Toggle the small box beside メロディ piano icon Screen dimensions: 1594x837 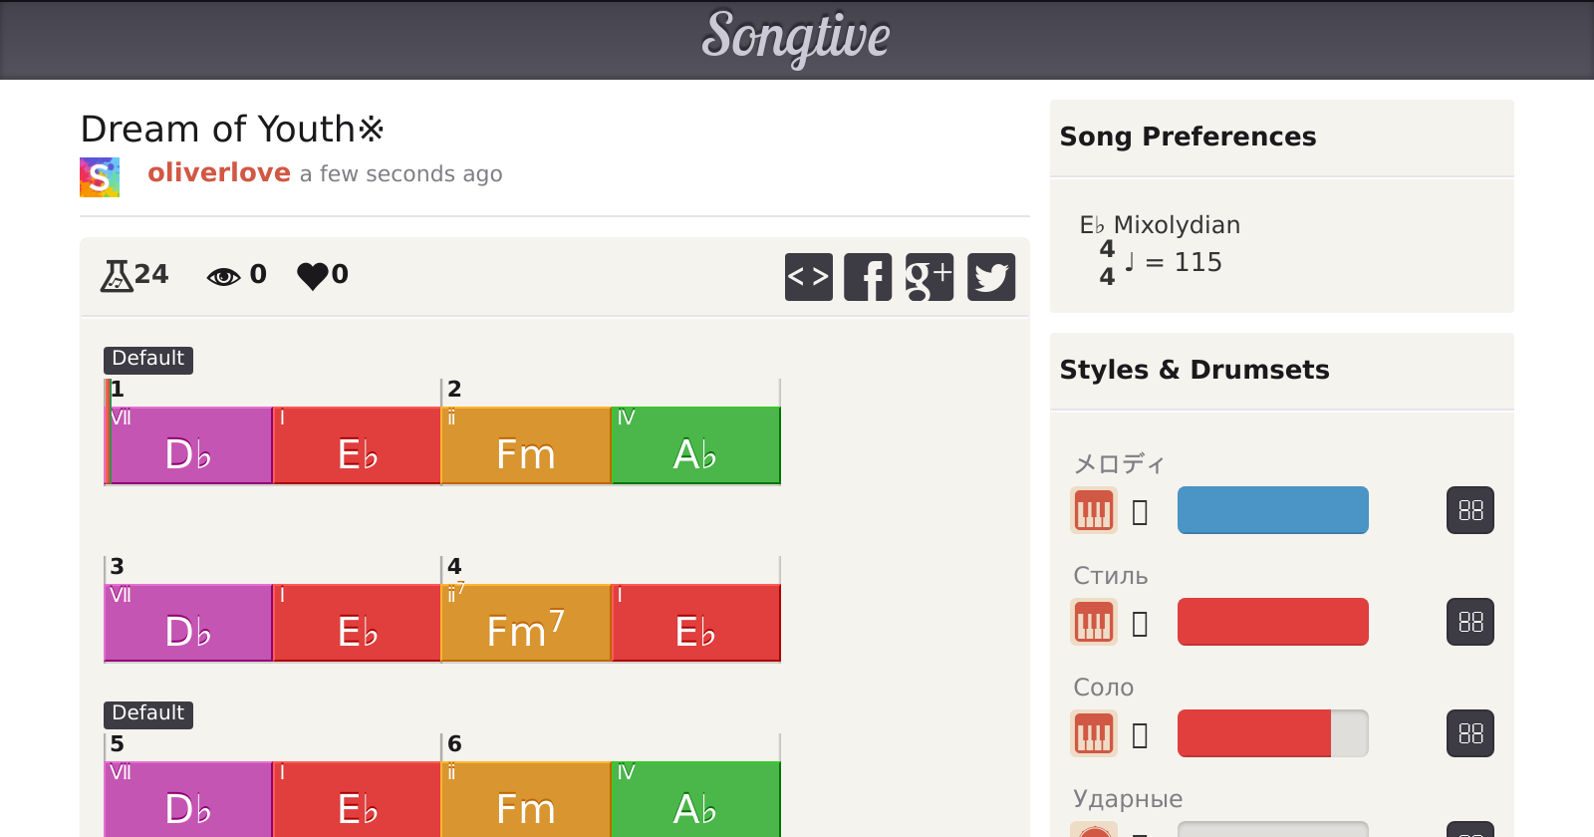tap(1141, 512)
